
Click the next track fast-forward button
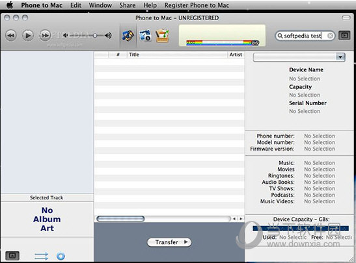click(x=45, y=36)
